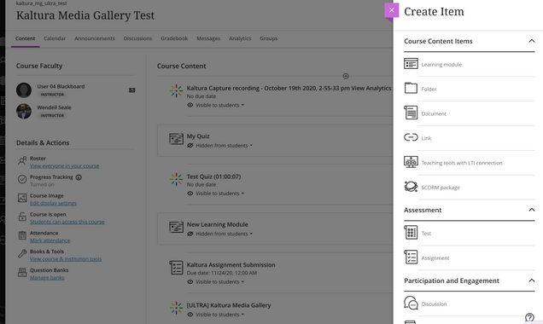This screenshot has height=324, width=543.
Task: Click View course & institution tools link
Action: click(66, 259)
